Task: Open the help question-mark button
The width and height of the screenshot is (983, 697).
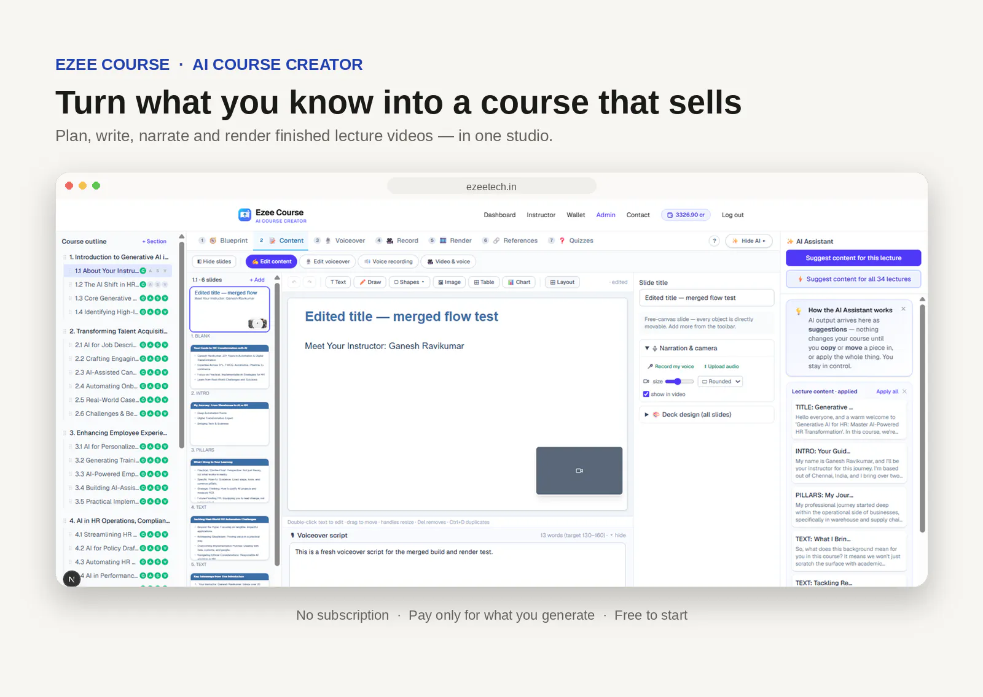Action: tap(714, 241)
